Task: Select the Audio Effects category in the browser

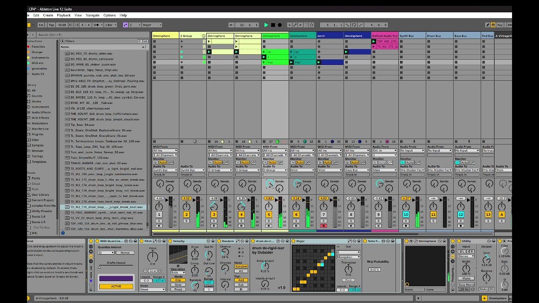Action: point(41,112)
